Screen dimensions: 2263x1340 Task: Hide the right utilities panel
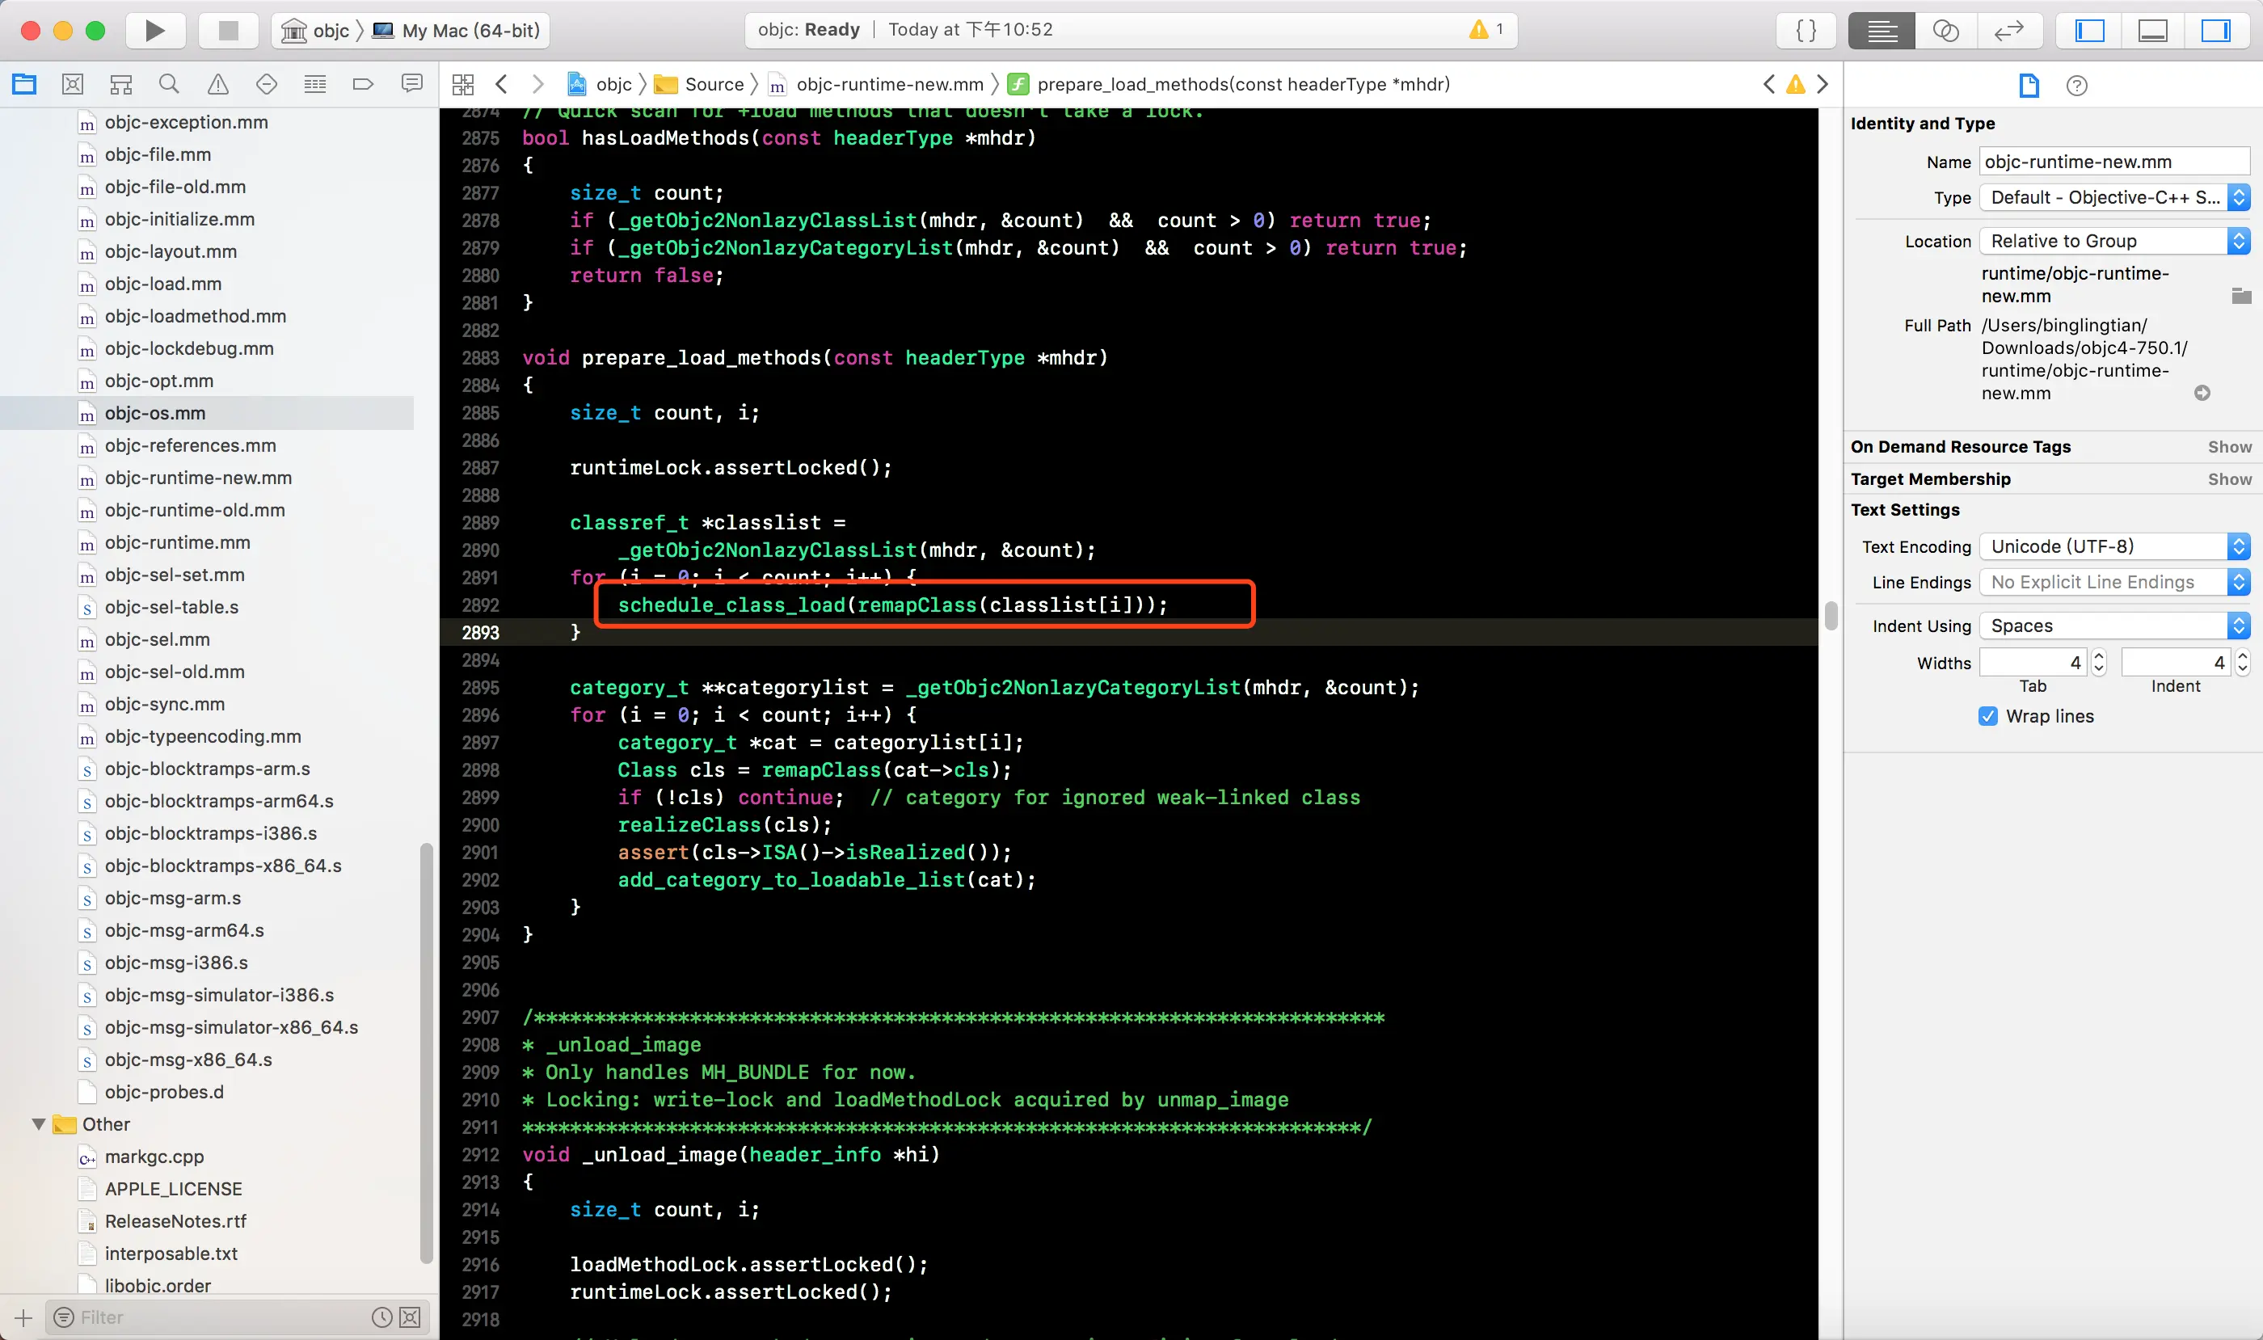(2215, 31)
